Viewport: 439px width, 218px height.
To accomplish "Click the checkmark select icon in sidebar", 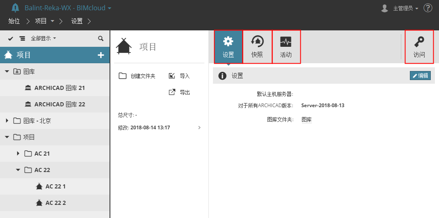I will tap(11, 39).
